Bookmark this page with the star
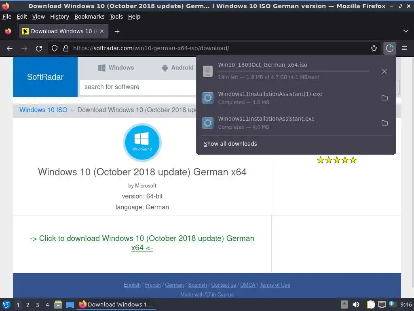Image resolution: width=414 pixels, height=311 pixels. click(374, 49)
